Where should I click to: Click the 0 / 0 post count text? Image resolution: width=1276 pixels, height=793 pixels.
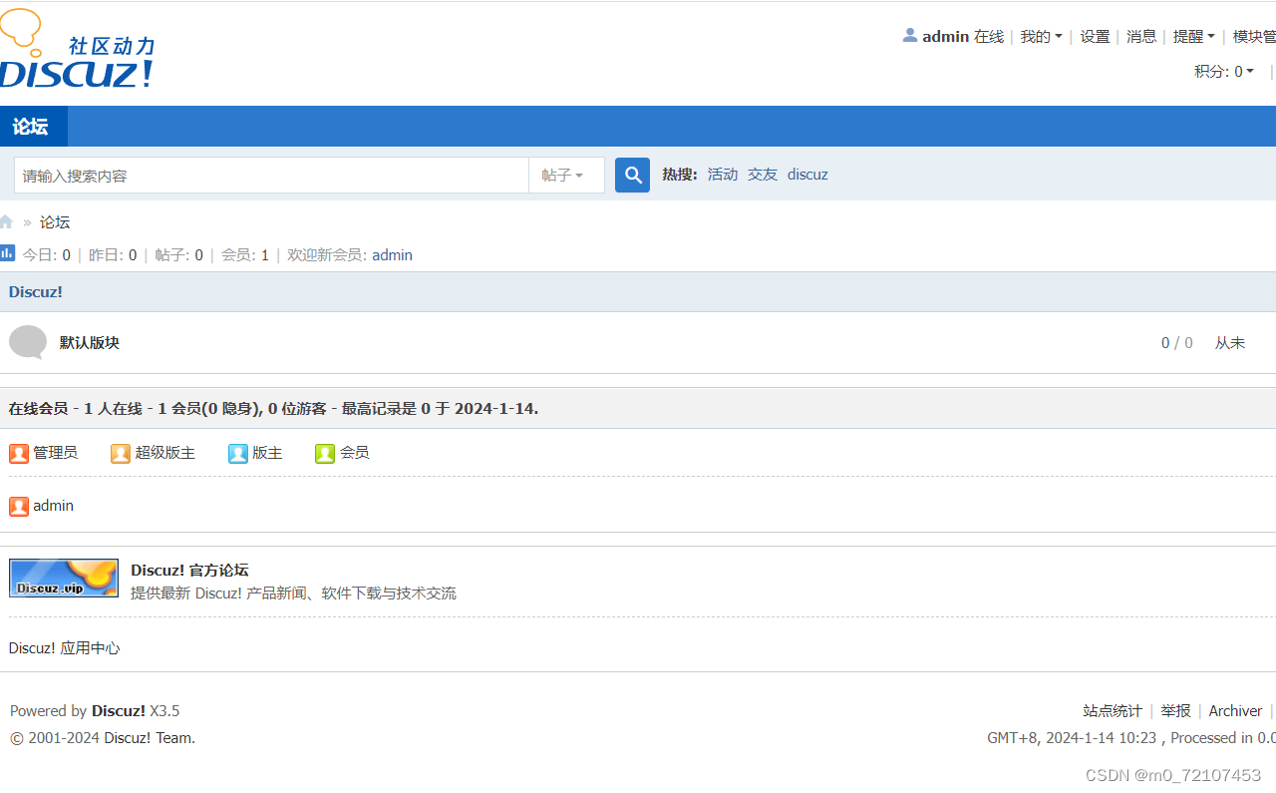click(x=1177, y=343)
